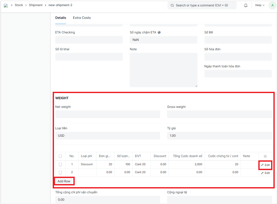Click into the Net weight field
The image size is (277, 204).
click(x=107, y=114)
